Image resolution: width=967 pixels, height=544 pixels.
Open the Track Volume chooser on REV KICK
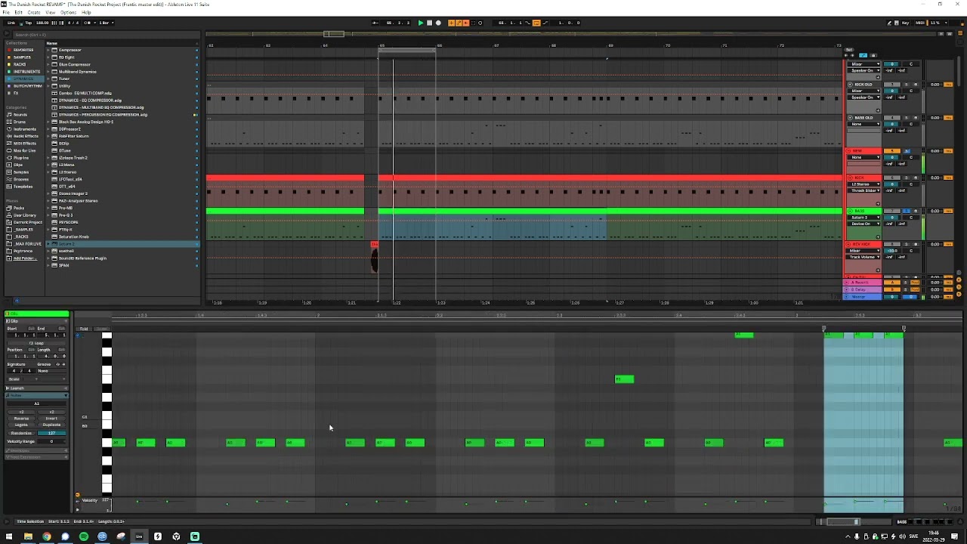[x=864, y=257]
